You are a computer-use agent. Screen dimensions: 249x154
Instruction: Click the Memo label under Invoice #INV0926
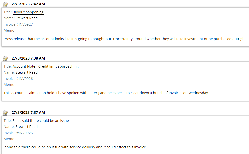click(x=9, y=85)
